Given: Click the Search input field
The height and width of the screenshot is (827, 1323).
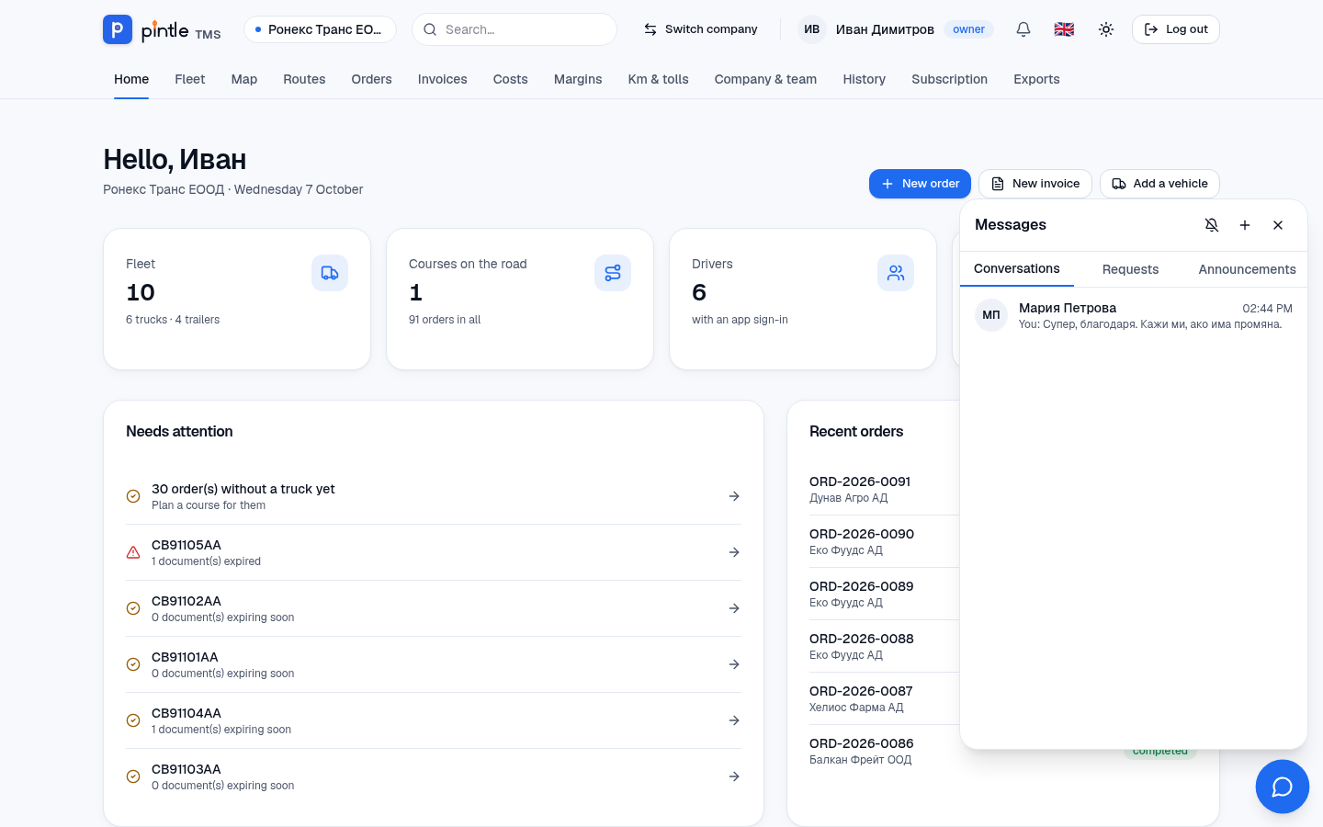Looking at the screenshot, I should coord(514,29).
